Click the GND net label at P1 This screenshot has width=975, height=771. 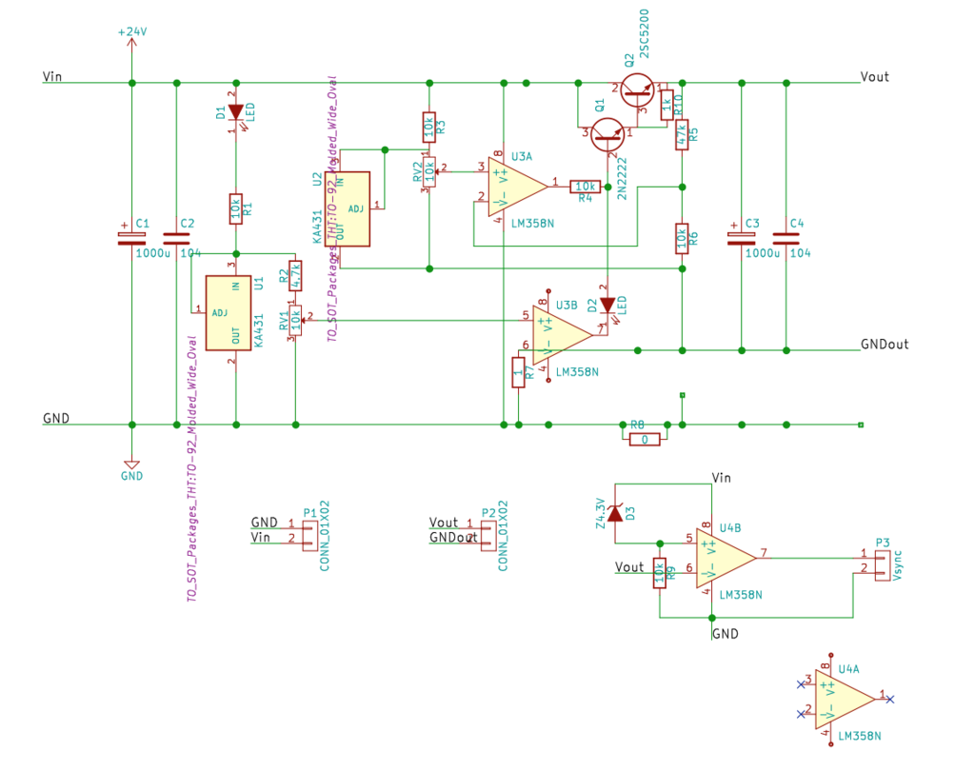point(265,523)
